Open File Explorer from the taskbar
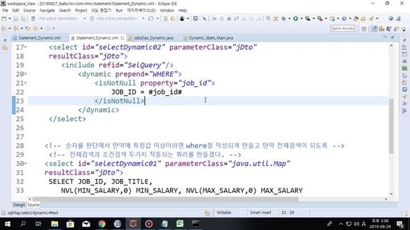Viewport: 410px width, 230px height. (x=54, y=224)
